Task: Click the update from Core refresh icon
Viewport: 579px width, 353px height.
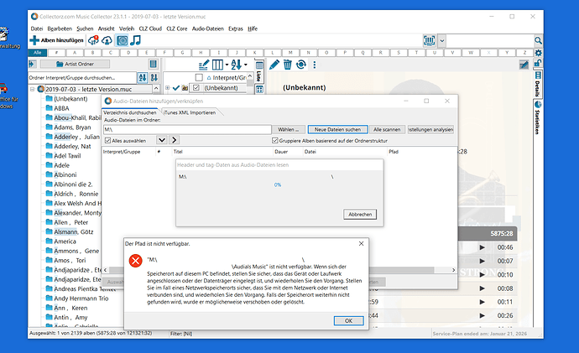Action: coord(301,65)
